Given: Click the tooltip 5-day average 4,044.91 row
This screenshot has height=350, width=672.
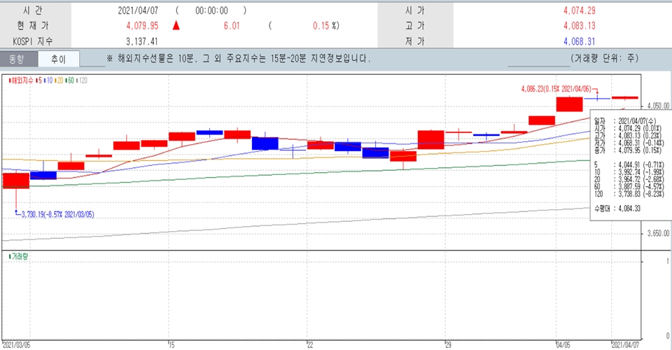Looking at the screenshot, I should pos(629,164).
